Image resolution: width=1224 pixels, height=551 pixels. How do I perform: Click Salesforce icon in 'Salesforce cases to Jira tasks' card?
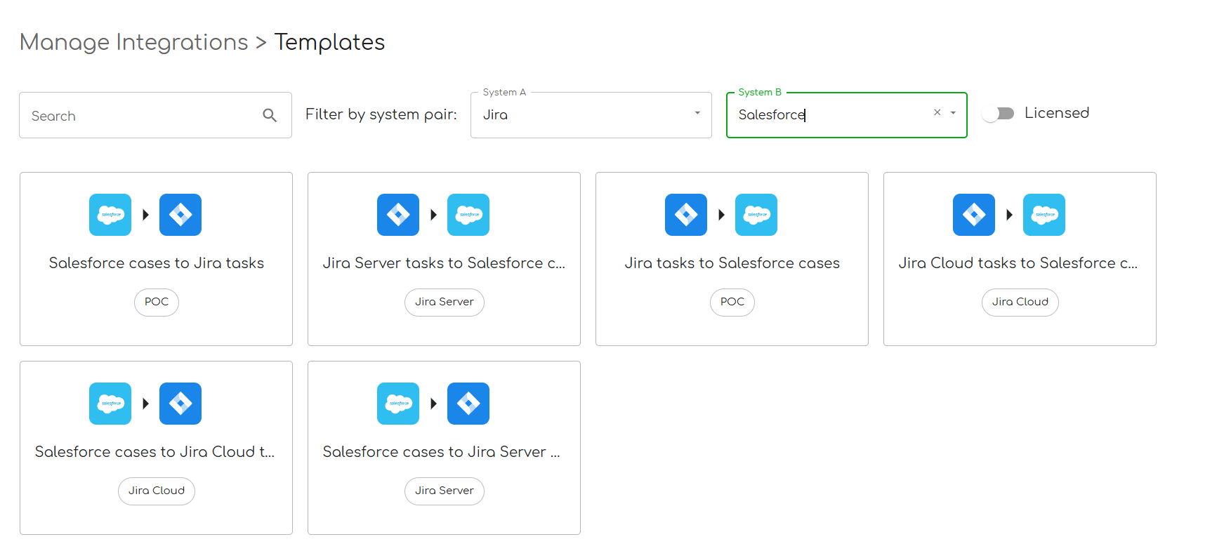pos(110,215)
